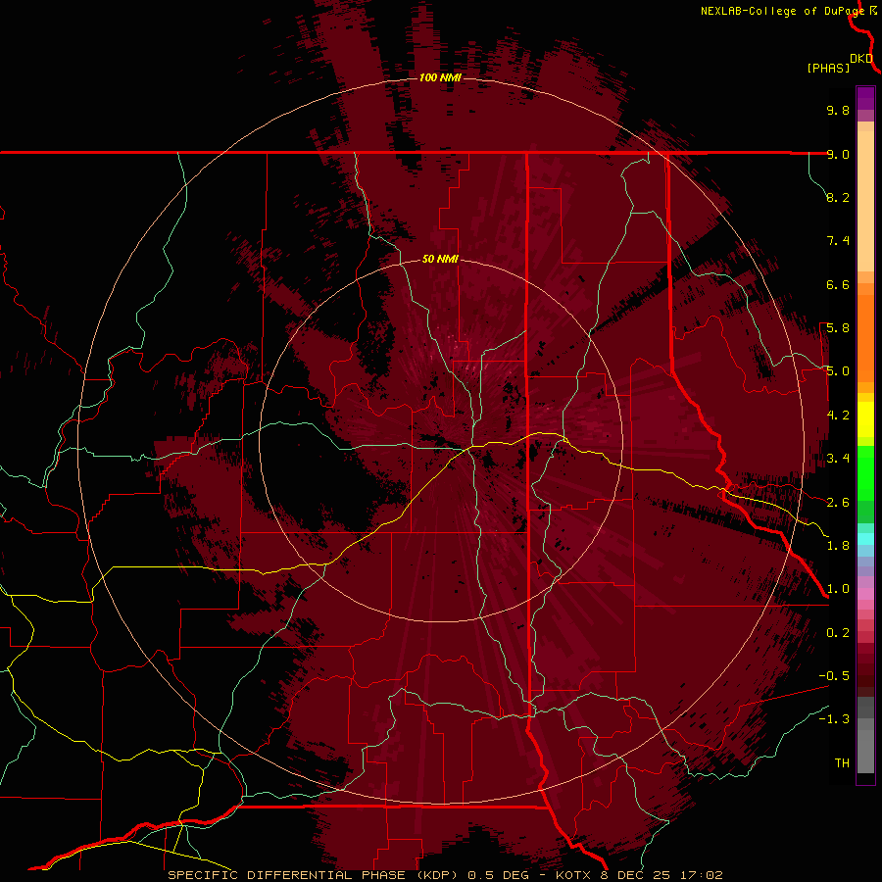Image resolution: width=882 pixels, height=882 pixels.
Task: Click the [PHAS] legend header
Action: (828, 68)
